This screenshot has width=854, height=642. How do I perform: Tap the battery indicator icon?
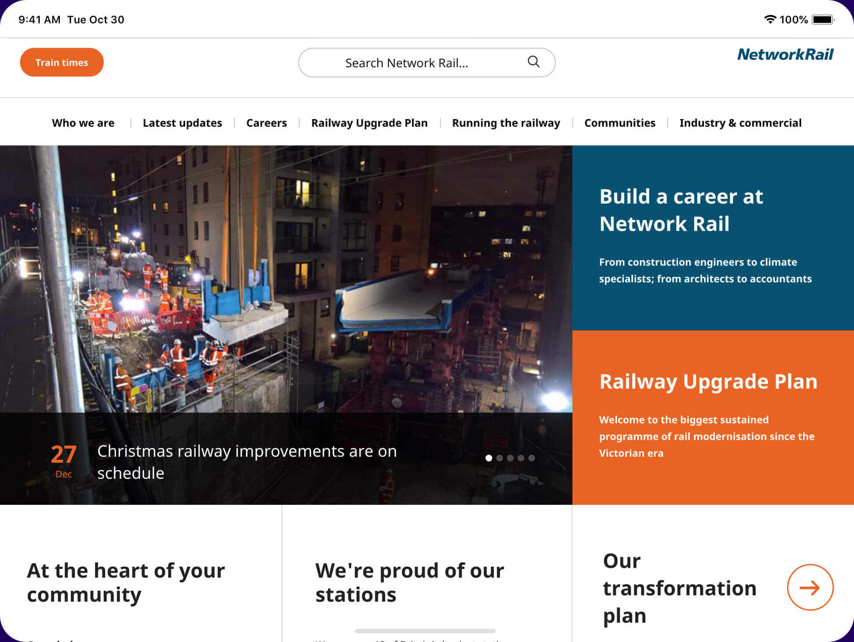pyautogui.click(x=823, y=19)
